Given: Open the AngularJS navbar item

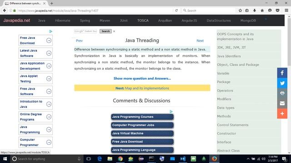Looking at the screenshot, I should point(189,20).
